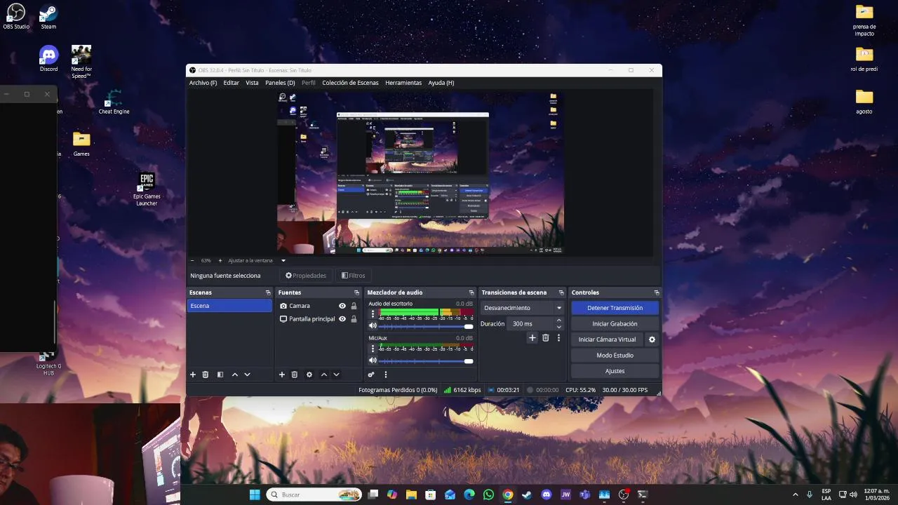Remove selected scene with trash icon
Image resolution: width=898 pixels, height=505 pixels.
(206, 375)
